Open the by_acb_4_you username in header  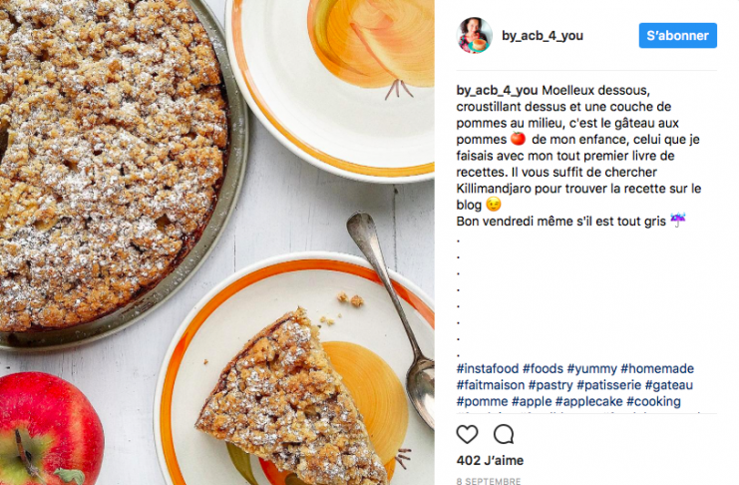point(543,36)
